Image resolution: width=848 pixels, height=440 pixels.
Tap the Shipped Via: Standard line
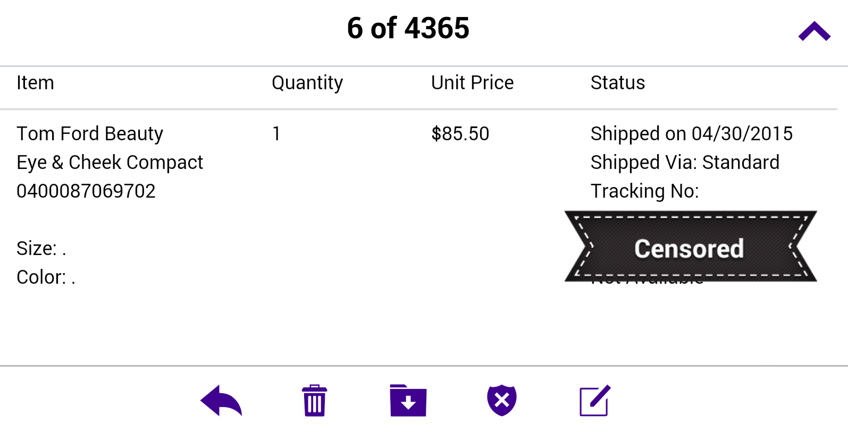click(x=685, y=163)
